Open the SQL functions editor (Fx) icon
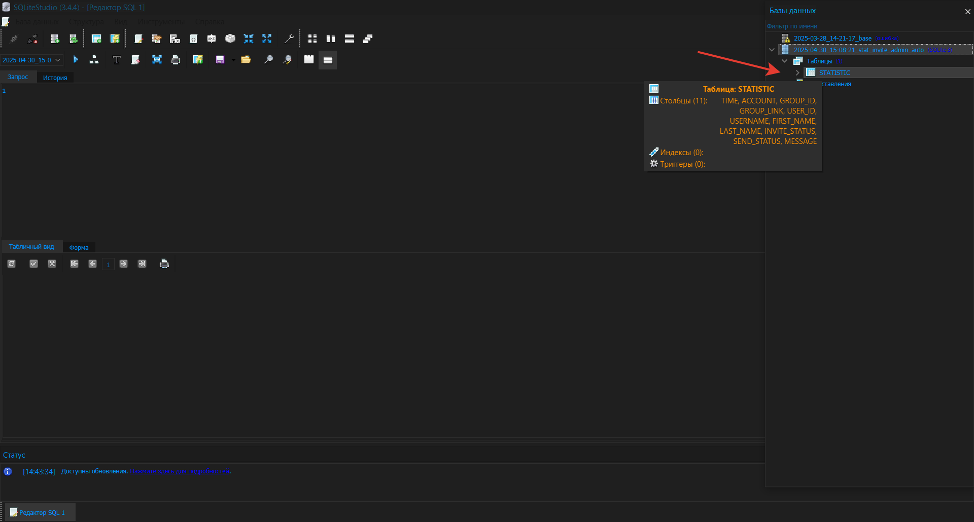Screen dimensions: 974x522 click(175, 39)
